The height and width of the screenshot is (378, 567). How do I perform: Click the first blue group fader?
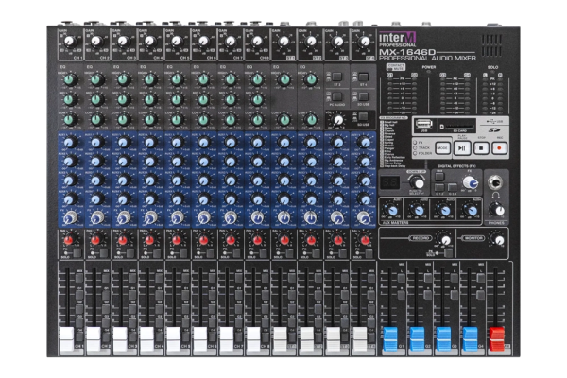point(389,335)
